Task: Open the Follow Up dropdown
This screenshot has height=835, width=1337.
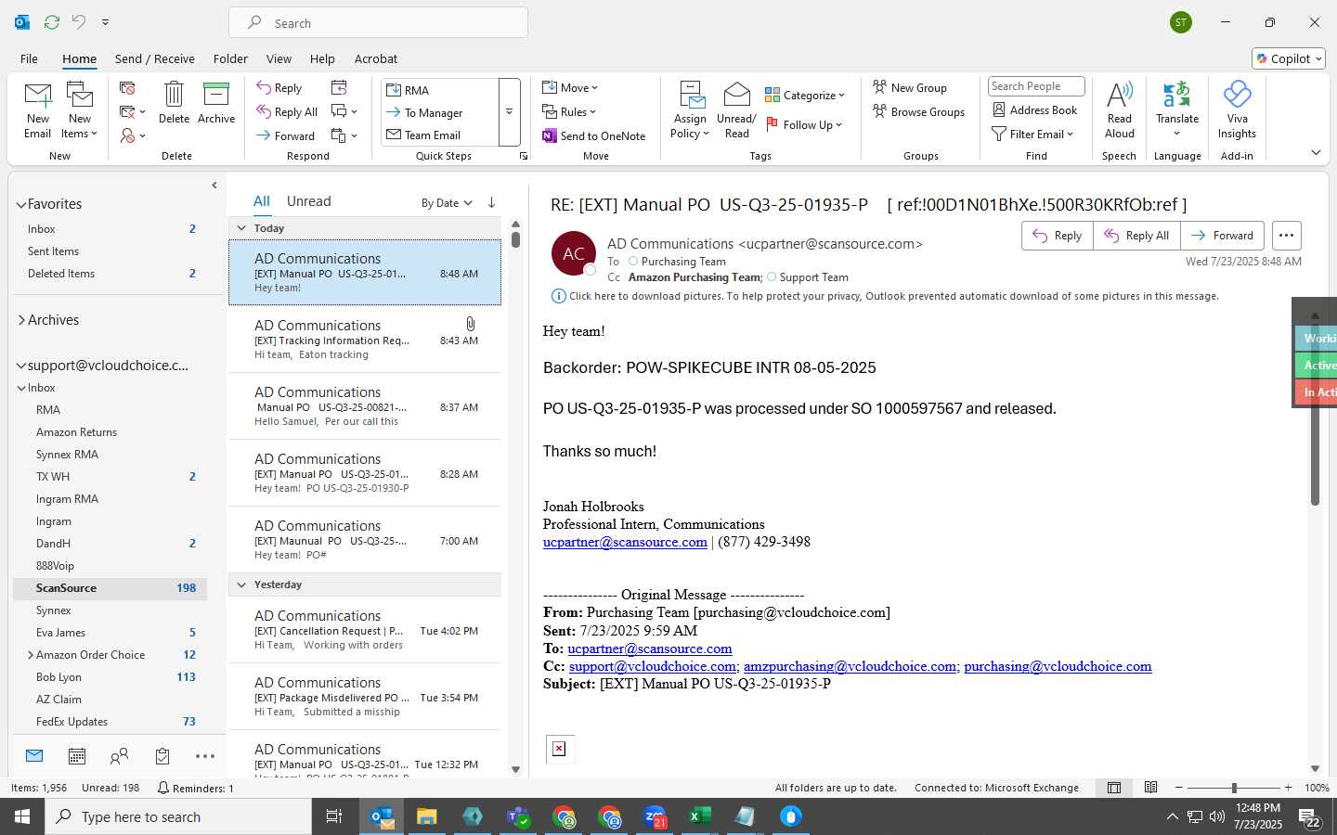Action: point(804,124)
